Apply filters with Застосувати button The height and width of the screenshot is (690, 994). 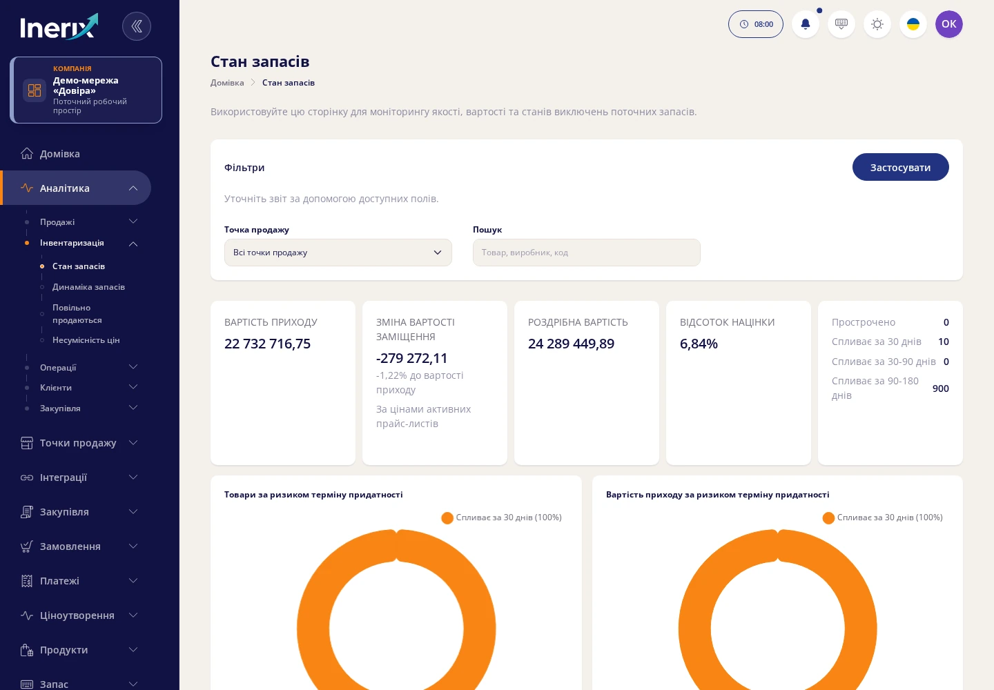(x=900, y=167)
